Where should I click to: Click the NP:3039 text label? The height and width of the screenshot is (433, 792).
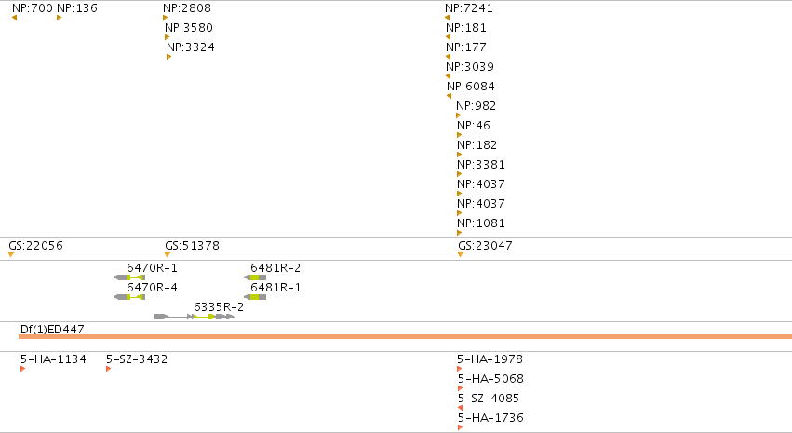[x=470, y=67]
